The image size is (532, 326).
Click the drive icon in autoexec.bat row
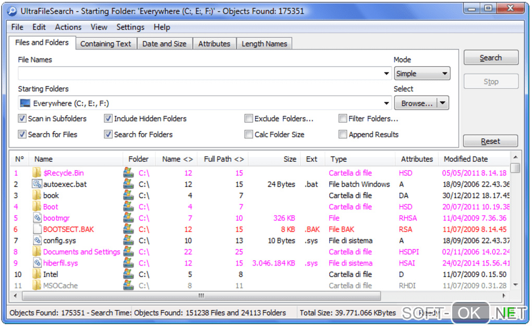[x=128, y=184]
